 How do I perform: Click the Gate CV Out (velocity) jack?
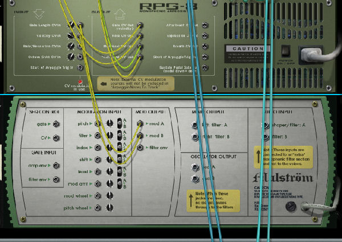pyautogui.click(x=140, y=25)
